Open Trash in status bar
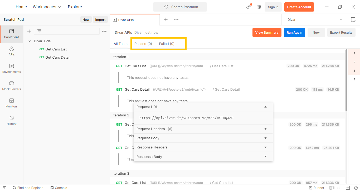The height and width of the screenshot is (191, 360). [x=335, y=188]
